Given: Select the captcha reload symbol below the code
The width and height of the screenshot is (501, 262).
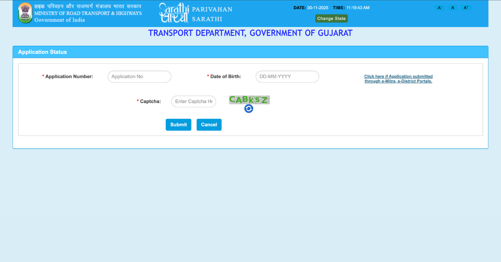Looking at the screenshot, I should coord(248,108).
